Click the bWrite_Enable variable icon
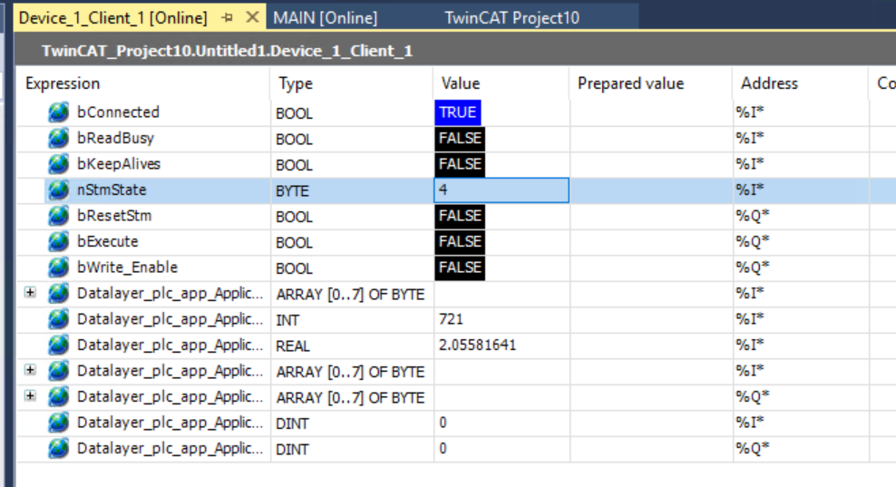This screenshot has width=896, height=487. coord(58,268)
